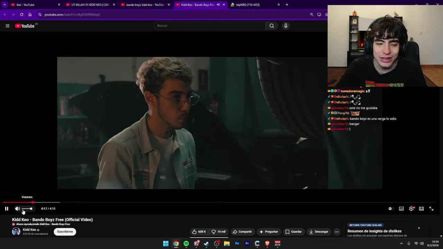
Task: Like the video (608 K)
Action: (199, 232)
